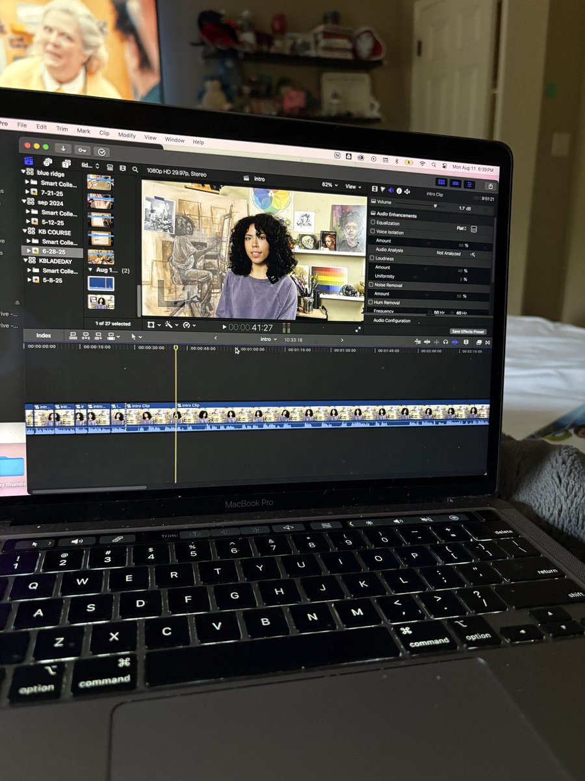Click Save Effects Preset button

pos(468,331)
